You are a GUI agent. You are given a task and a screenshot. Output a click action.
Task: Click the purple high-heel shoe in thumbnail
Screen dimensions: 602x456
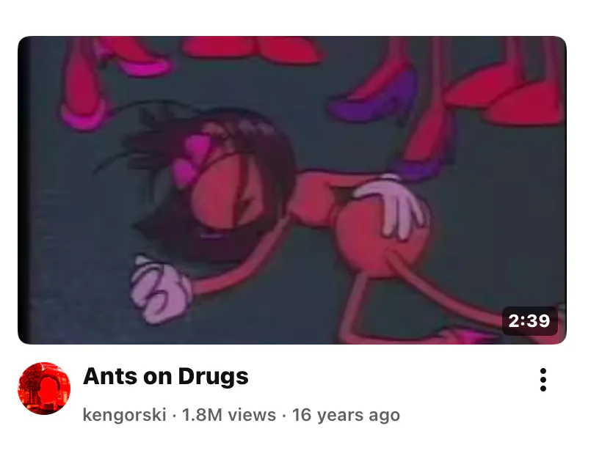374,98
